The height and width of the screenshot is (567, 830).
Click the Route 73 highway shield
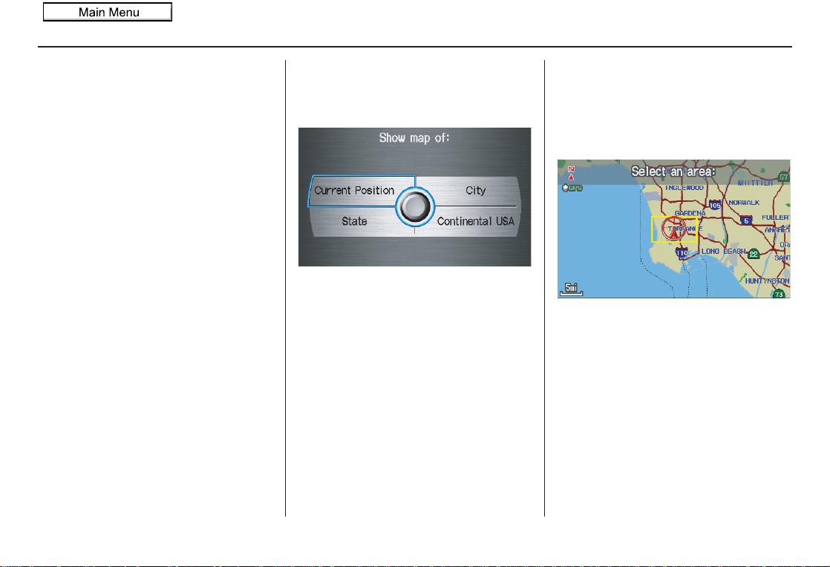pos(779,294)
